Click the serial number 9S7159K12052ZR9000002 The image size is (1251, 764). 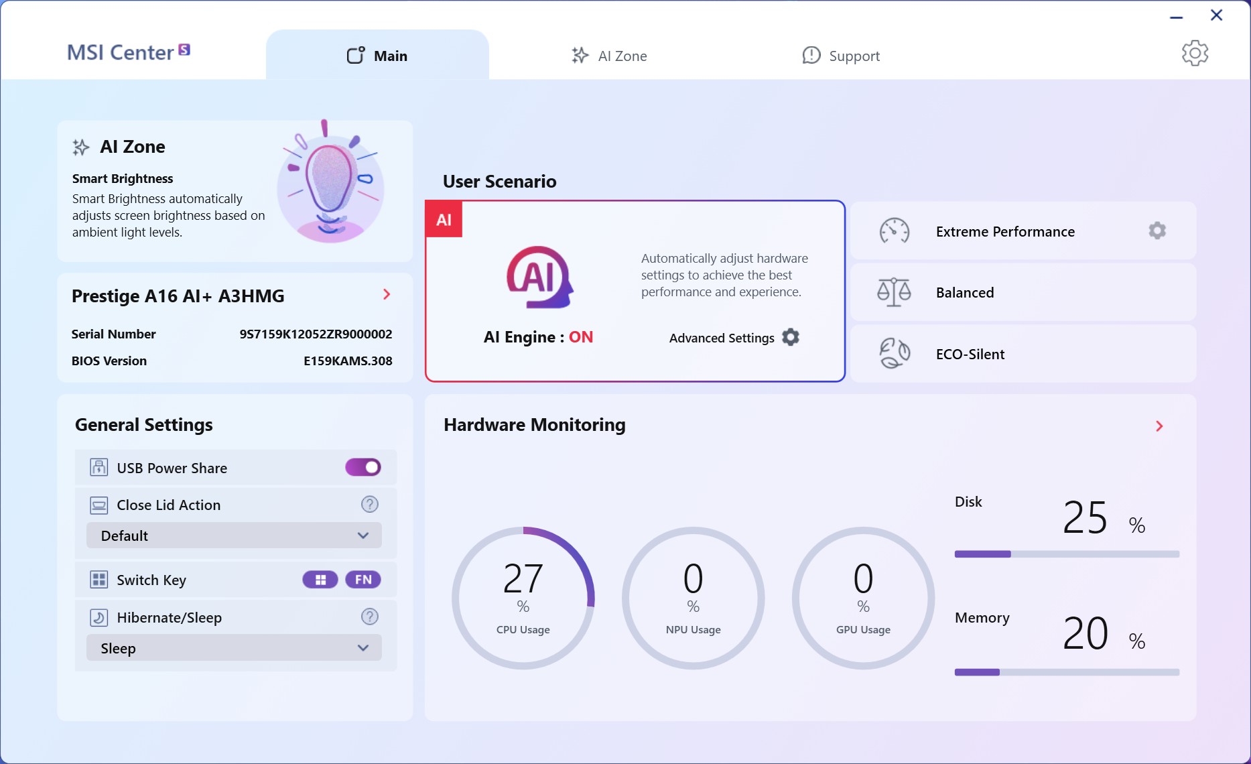pyautogui.click(x=316, y=334)
